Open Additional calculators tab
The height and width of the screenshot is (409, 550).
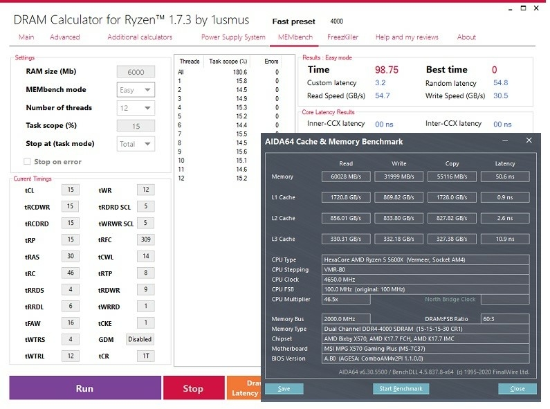click(x=140, y=37)
